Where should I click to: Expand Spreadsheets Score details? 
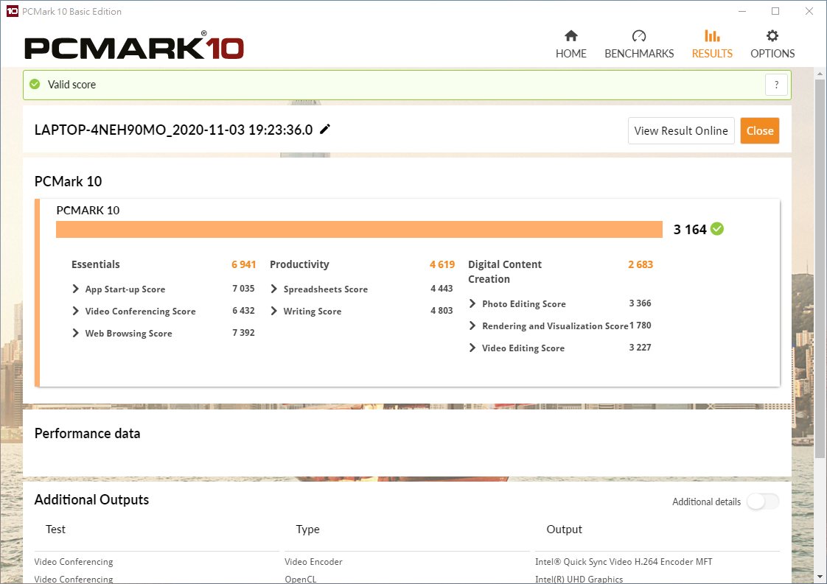click(x=274, y=289)
